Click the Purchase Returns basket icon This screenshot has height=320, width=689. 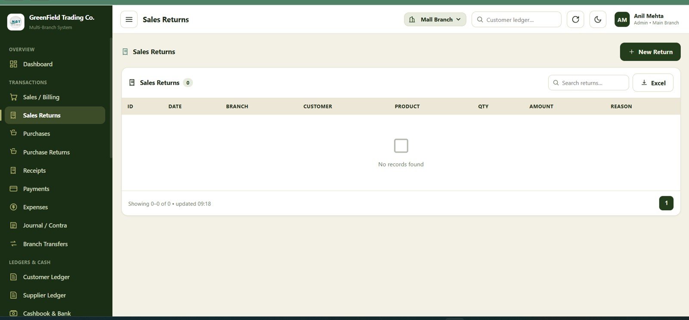point(13,151)
